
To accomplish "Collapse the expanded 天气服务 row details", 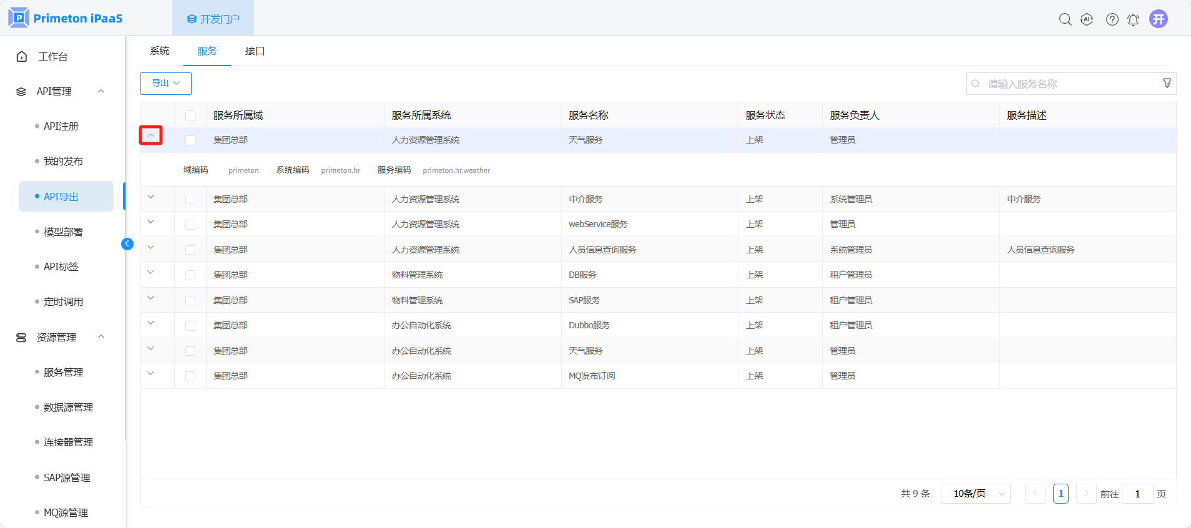I will click(x=151, y=135).
